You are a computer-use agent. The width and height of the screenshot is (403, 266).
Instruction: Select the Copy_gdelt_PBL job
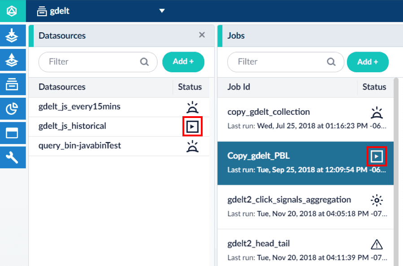pos(305,163)
